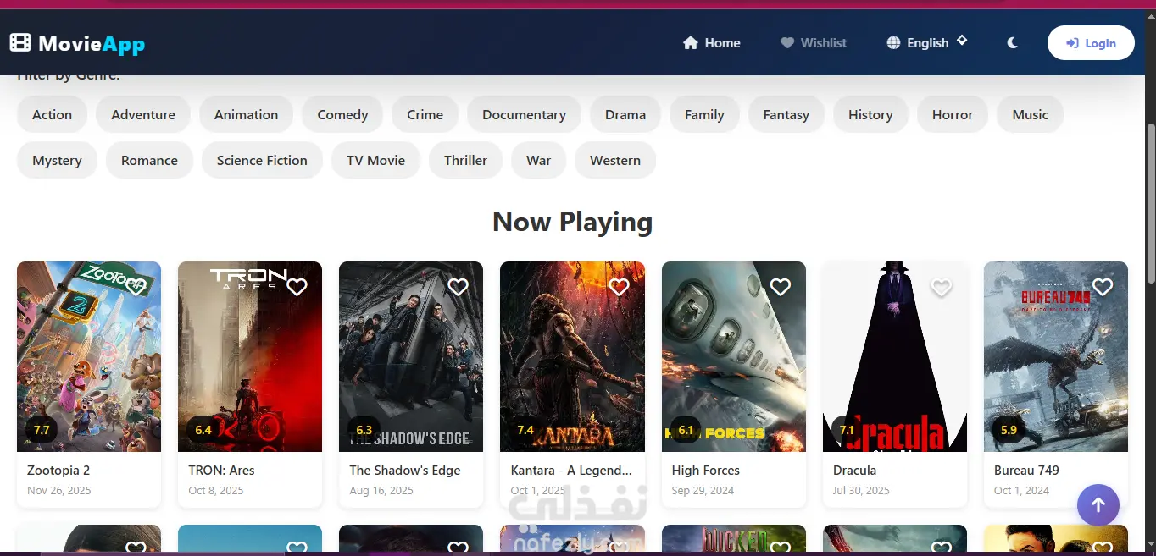Filter by Western genre
This screenshot has width=1156, height=556.
[615, 160]
